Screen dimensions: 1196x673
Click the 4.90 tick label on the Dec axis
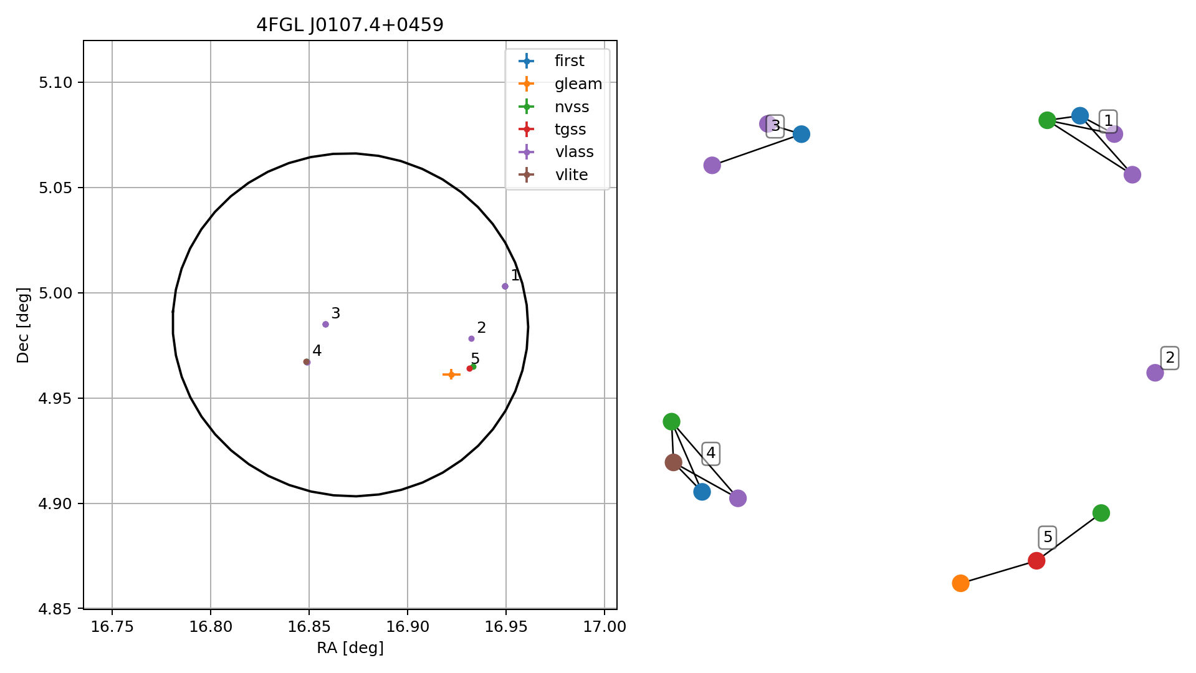(55, 504)
